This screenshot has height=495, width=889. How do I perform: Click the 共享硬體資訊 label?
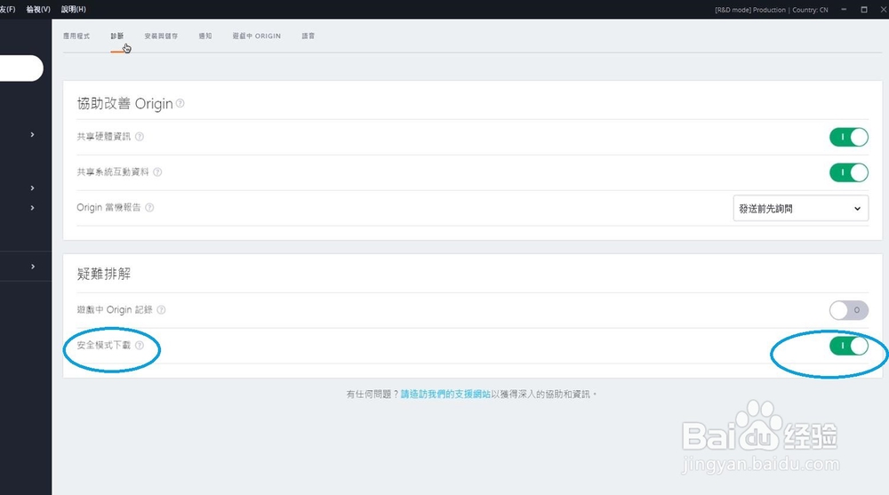point(104,137)
